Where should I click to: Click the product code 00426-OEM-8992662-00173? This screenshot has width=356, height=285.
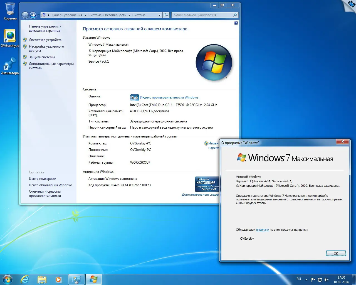point(131,185)
